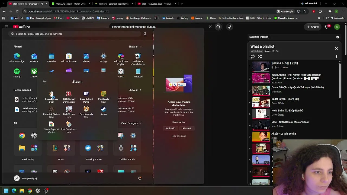Select Android as mobile device
The height and width of the screenshot is (195, 347).
click(171, 128)
